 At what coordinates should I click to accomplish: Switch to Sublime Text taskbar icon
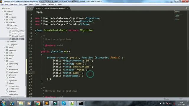[x=47, y=103]
